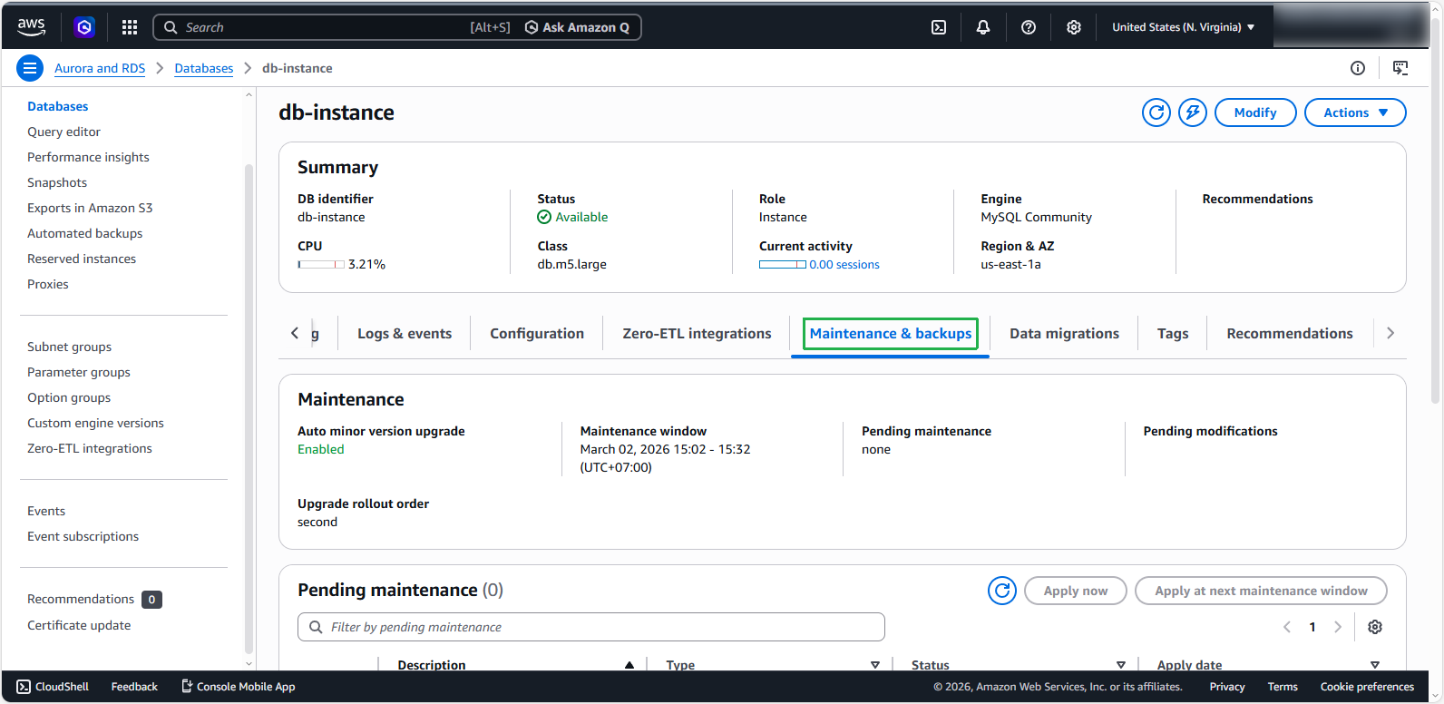
Task: Open Exports in Amazon S3
Action: [x=90, y=208]
